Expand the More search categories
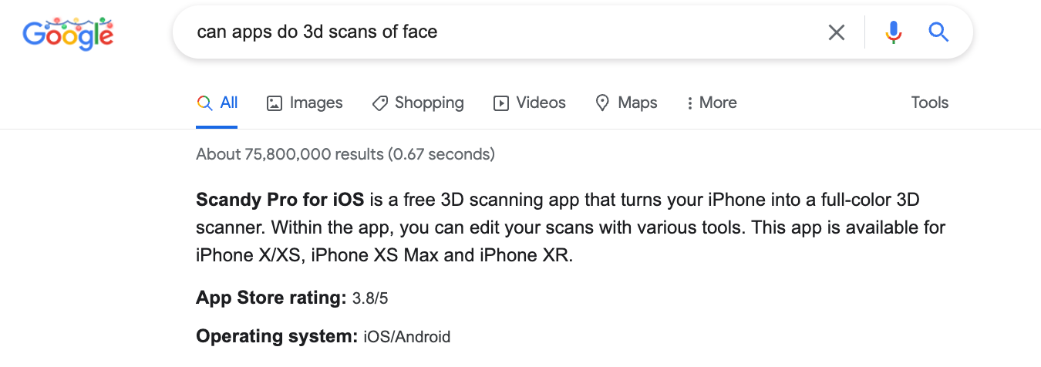The width and height of the screenshot is (1041, 367). (711, 103)
